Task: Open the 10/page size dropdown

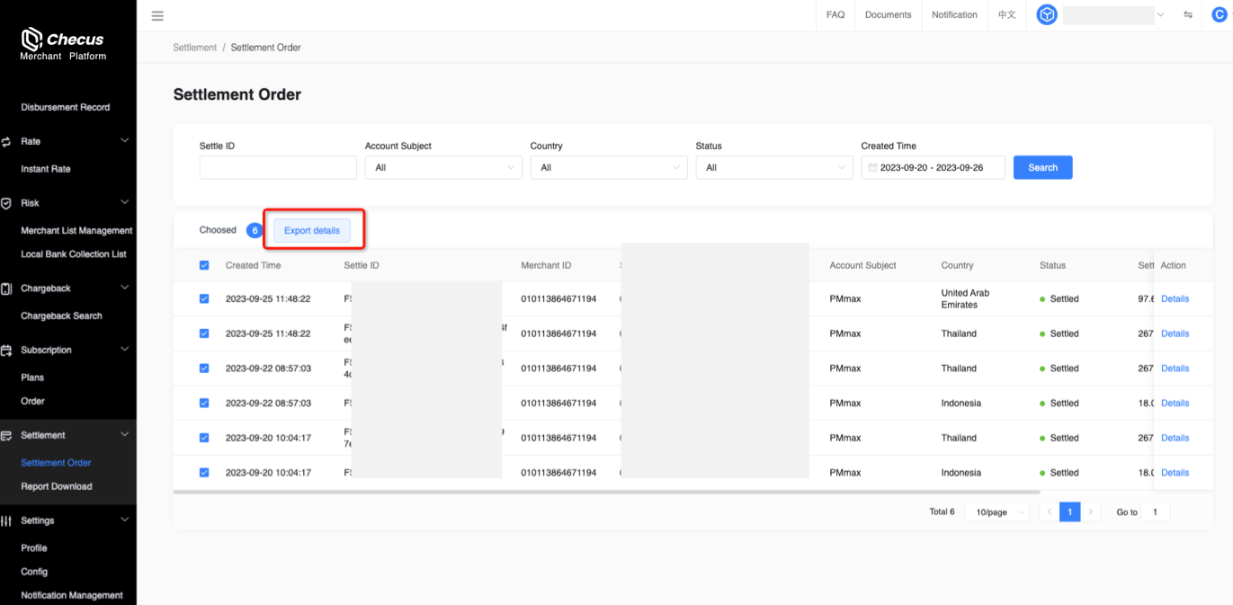Action: [997, 512]
